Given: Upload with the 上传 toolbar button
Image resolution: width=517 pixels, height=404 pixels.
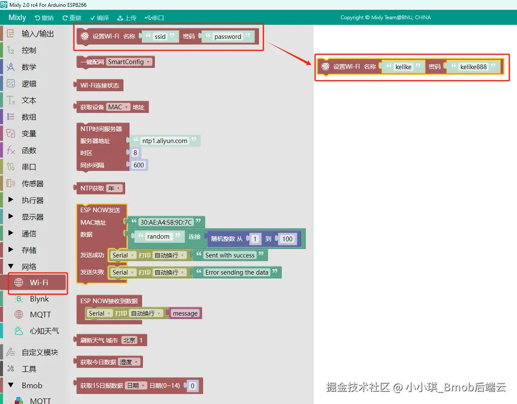Looking at the screenshot, I should pos(127,18).
